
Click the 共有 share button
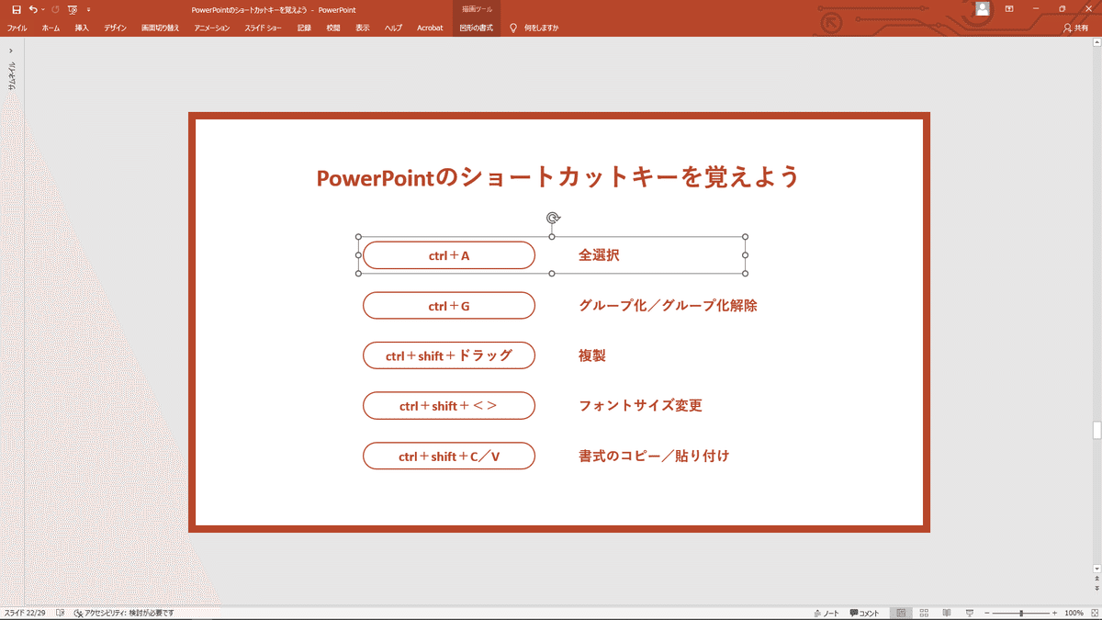tap(1075, 28)
